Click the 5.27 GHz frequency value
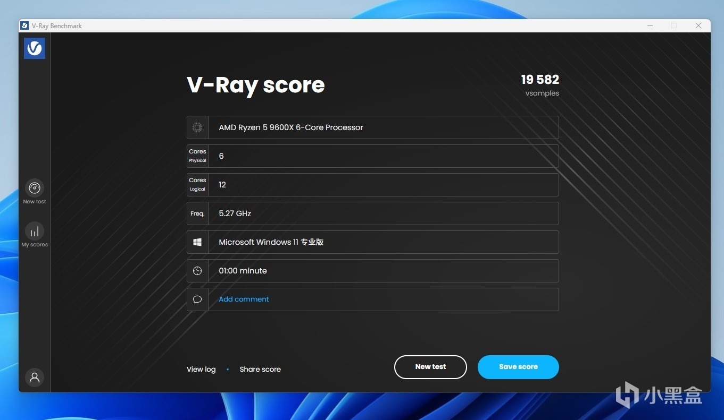 tap(235, 213)
